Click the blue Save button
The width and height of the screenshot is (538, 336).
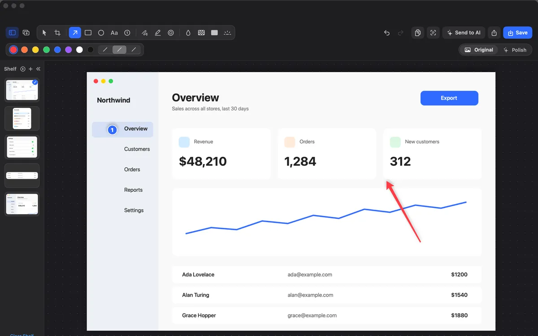click(517, 33)
